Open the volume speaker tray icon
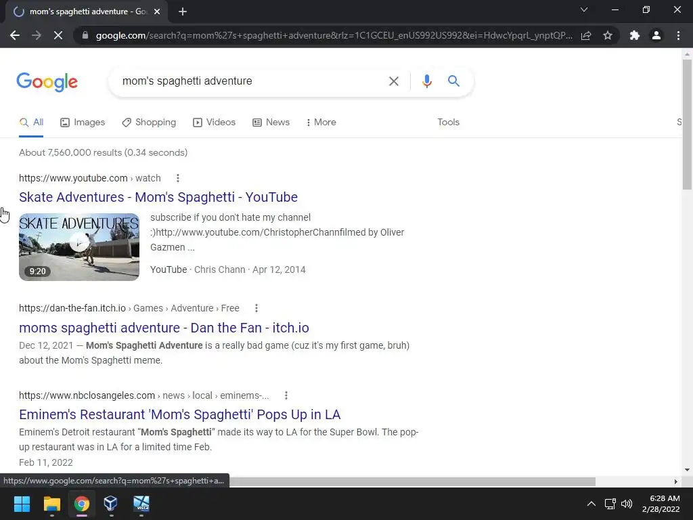The width and height of the screenshot is (693, 520). coord(627,504)
